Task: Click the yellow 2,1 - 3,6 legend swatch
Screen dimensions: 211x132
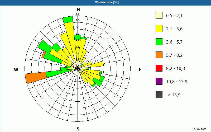Action: click(159, 29)
